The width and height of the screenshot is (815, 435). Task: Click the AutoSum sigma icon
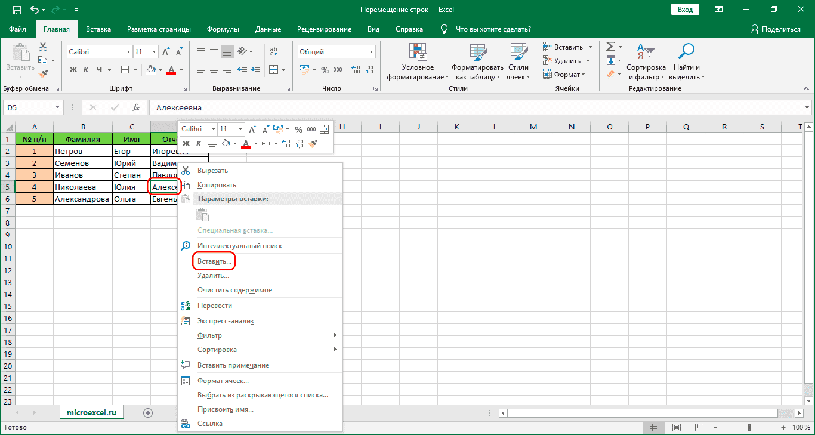coord(610,47)
